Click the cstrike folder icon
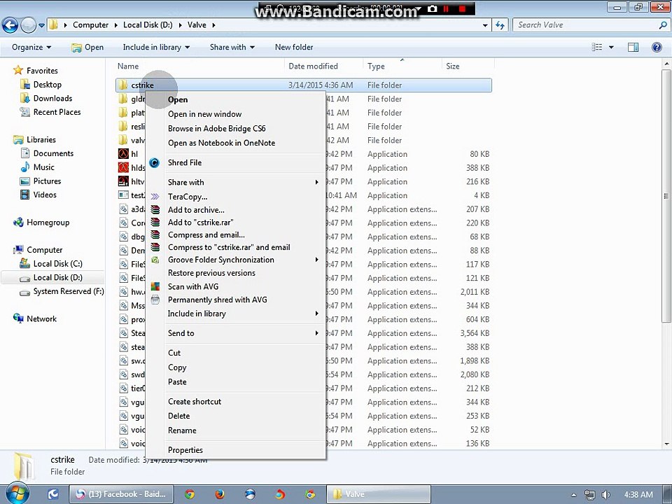 123,85
